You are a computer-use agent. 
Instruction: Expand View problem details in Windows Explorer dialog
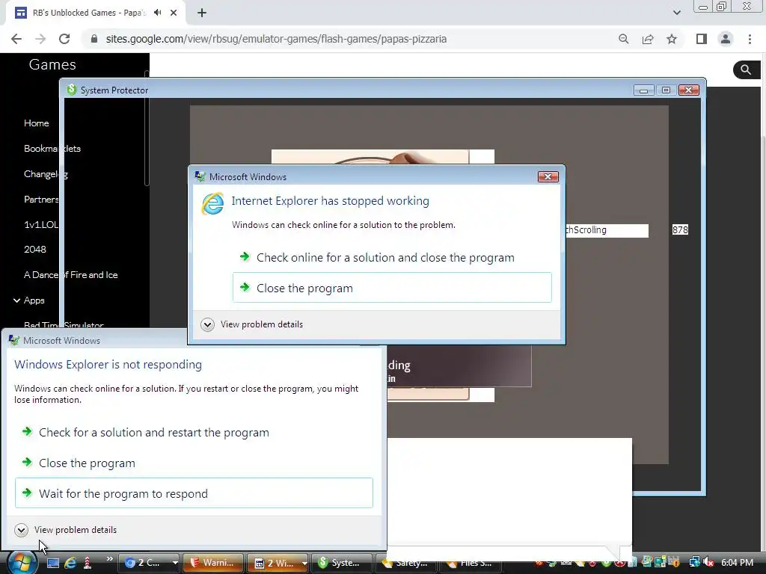66,530
